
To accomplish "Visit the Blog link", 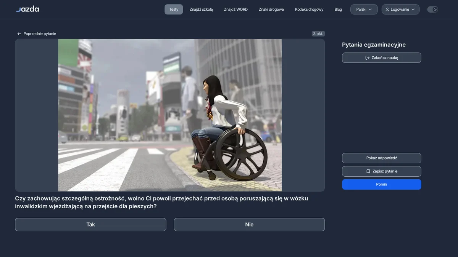I will click(x=338, y=10).
